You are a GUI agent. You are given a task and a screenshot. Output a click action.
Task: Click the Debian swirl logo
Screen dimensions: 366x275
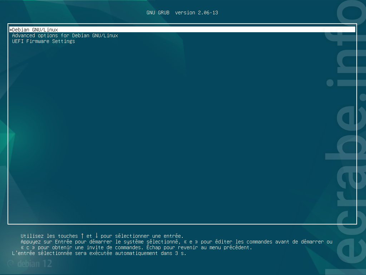click(x=11, y=264)
